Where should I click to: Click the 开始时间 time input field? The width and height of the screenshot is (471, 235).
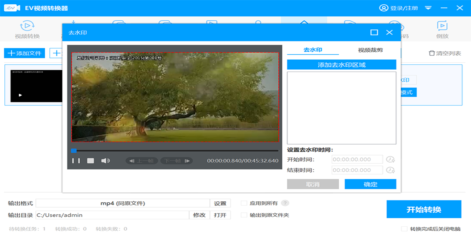click(357, 159)
